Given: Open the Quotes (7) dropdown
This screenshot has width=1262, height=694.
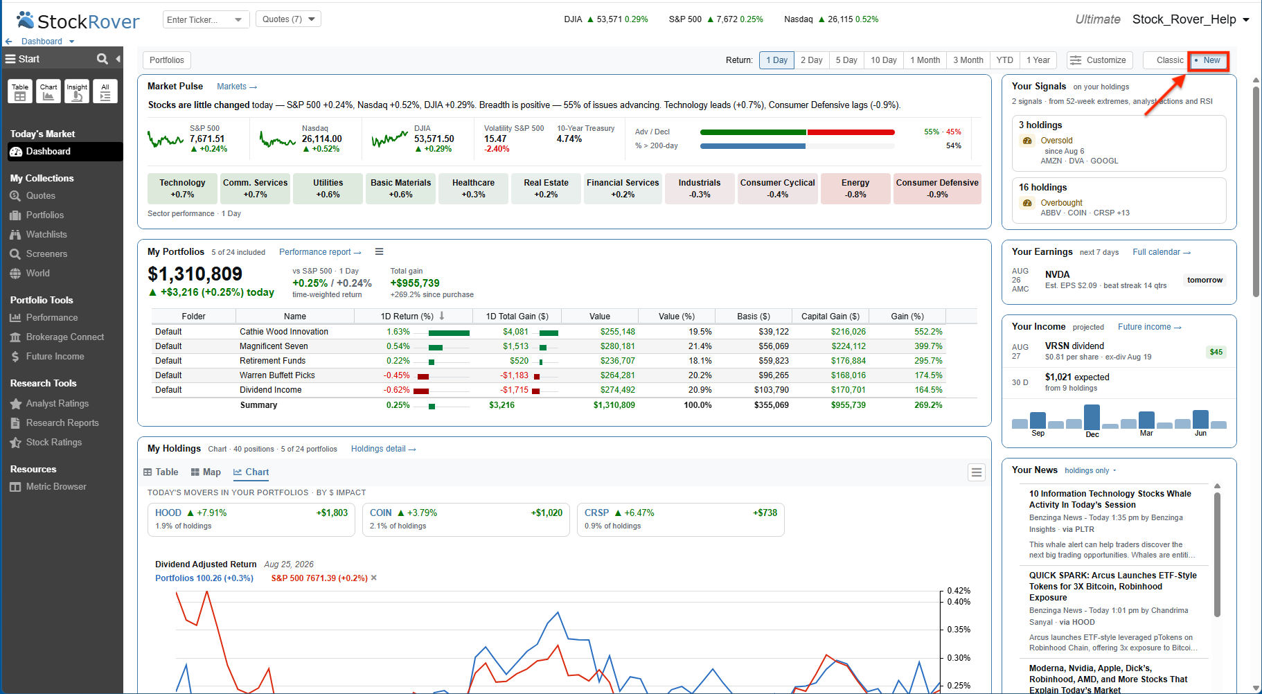Looking at the screenshot, I should [288, 19].
